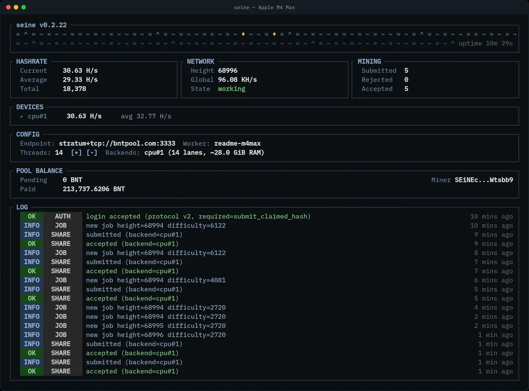Select the log line for height=68995
The width and height of the screenshot is (529, 391).
[266, 326]
